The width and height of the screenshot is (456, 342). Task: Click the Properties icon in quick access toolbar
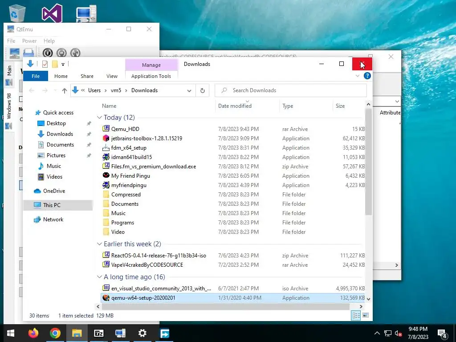tap(45, 64)
